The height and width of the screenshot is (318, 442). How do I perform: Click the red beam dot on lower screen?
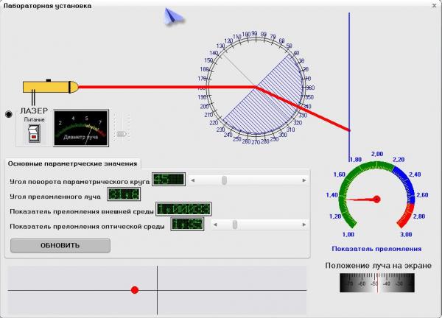[135, 290]
